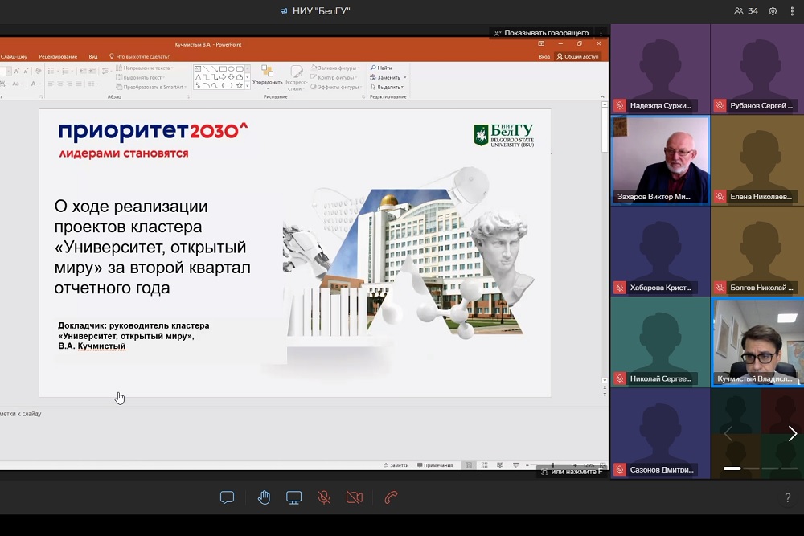Viewport: 804px width, 536px height.
Task: Switch to the 'Вид' ribbon tab
Action: (x=93, y=57)
